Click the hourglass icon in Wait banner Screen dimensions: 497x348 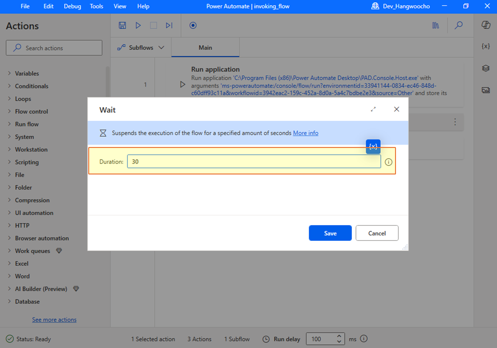(x=103, y=133)
